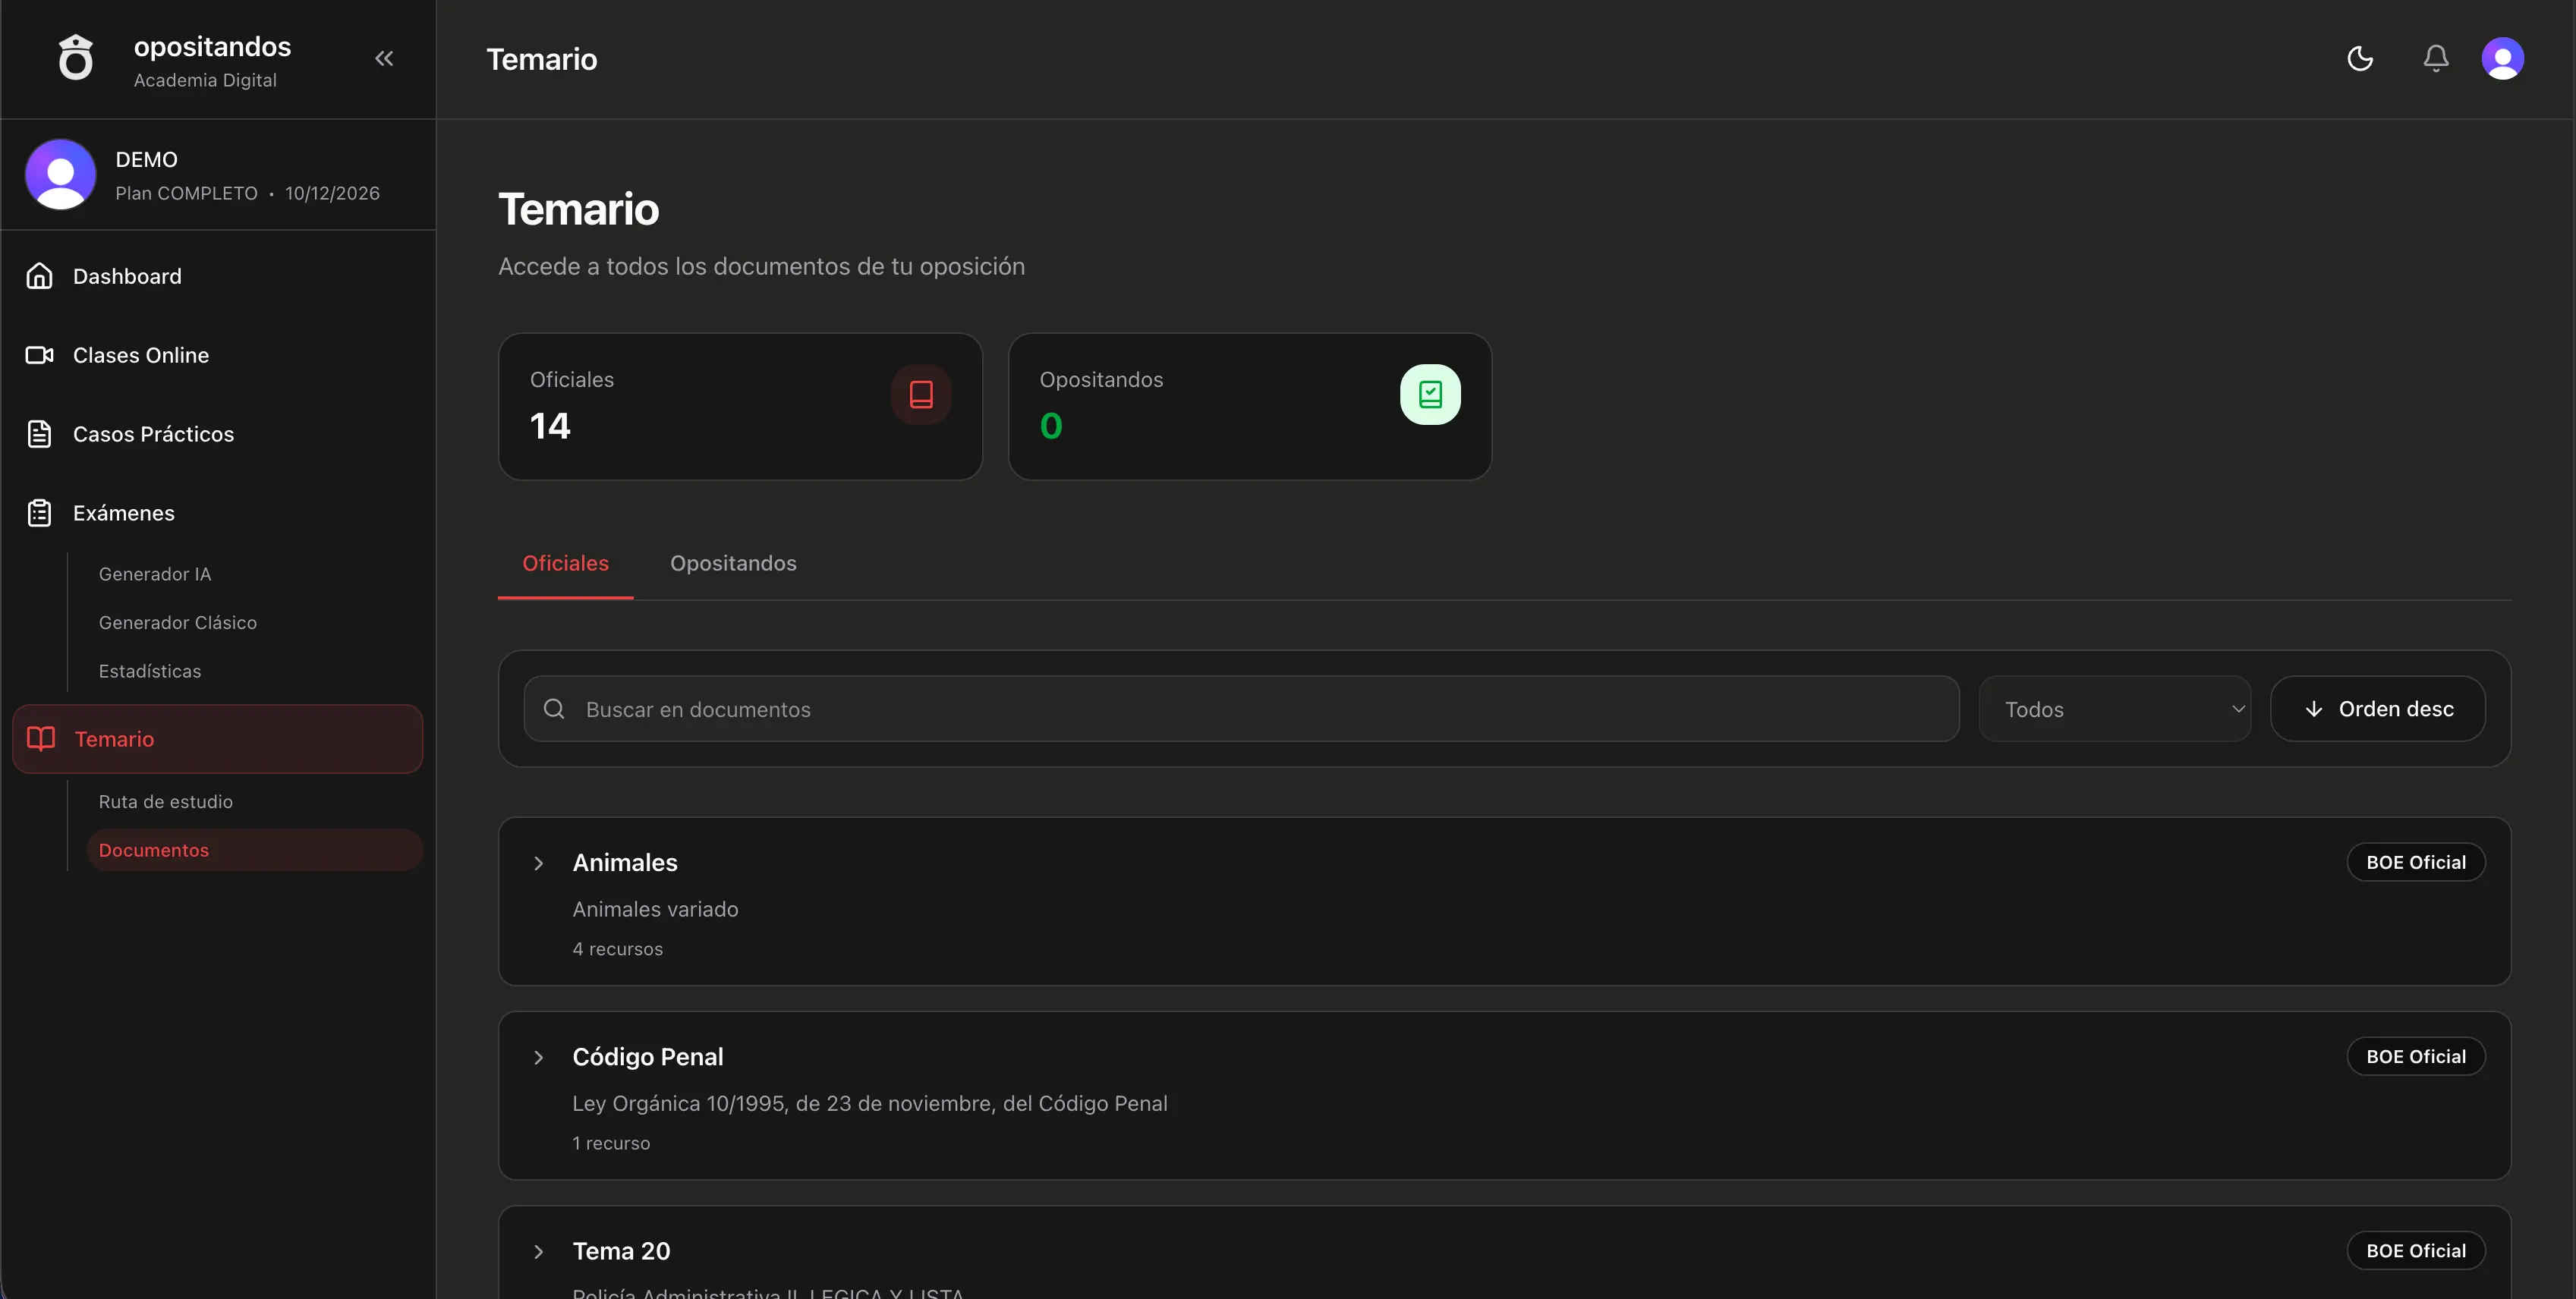Image resolution: width=2576 pixels, height=1299 pixels.
Task: Toggle sorting with the Orden desc button
Action: pos(2378,709)
